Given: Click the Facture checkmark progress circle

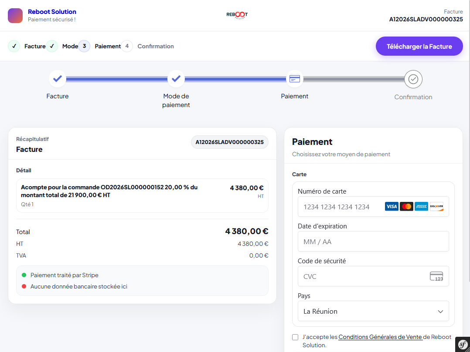Looking at the screenshot, I should [x=58, y=79].
